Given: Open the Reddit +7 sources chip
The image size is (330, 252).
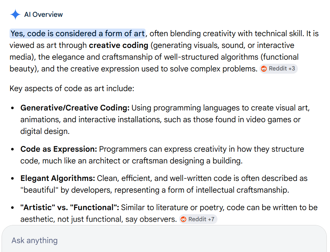Looking at the screenshot, I should 198,219.
